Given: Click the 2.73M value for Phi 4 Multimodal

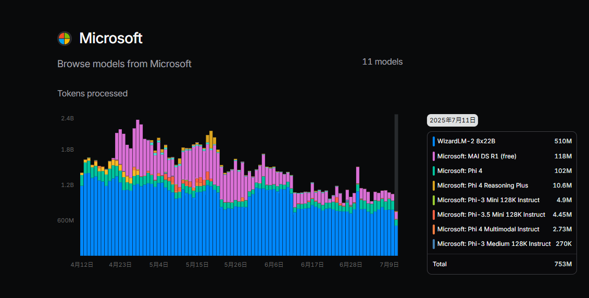Looking at the screenshot, I should 562,229.
